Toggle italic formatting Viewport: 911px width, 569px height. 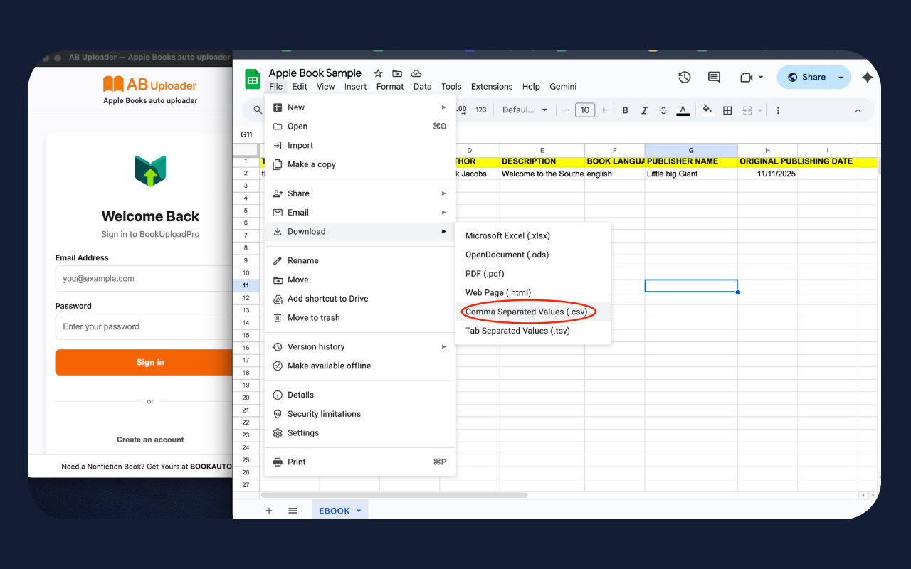644,110
